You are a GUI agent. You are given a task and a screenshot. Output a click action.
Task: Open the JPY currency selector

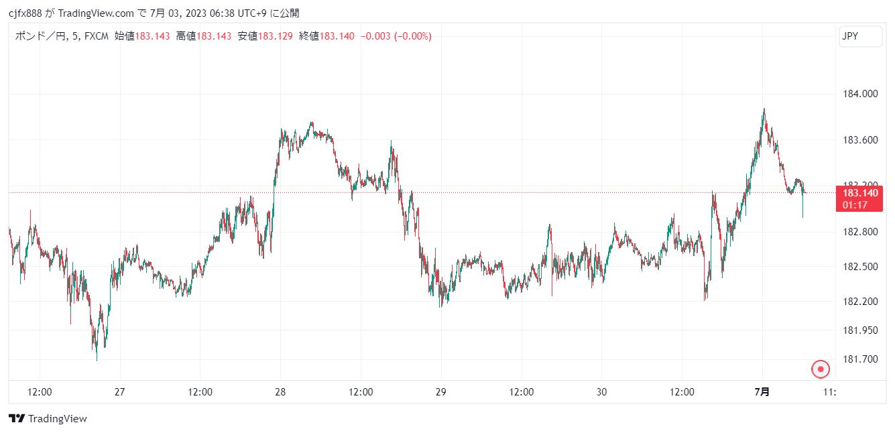coord(861,37)
